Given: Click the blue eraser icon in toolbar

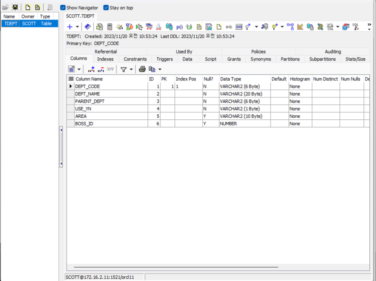Looking at the screenshot, I should [x=88, y=27].
